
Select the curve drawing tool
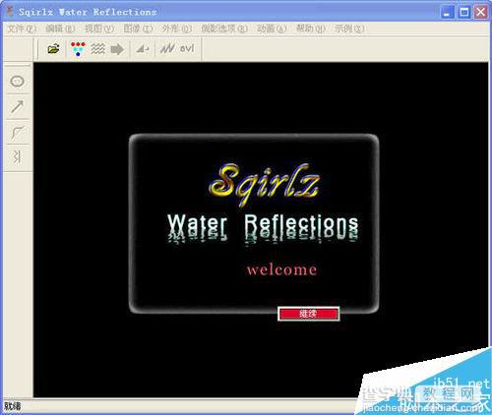(x=18, y=132)
